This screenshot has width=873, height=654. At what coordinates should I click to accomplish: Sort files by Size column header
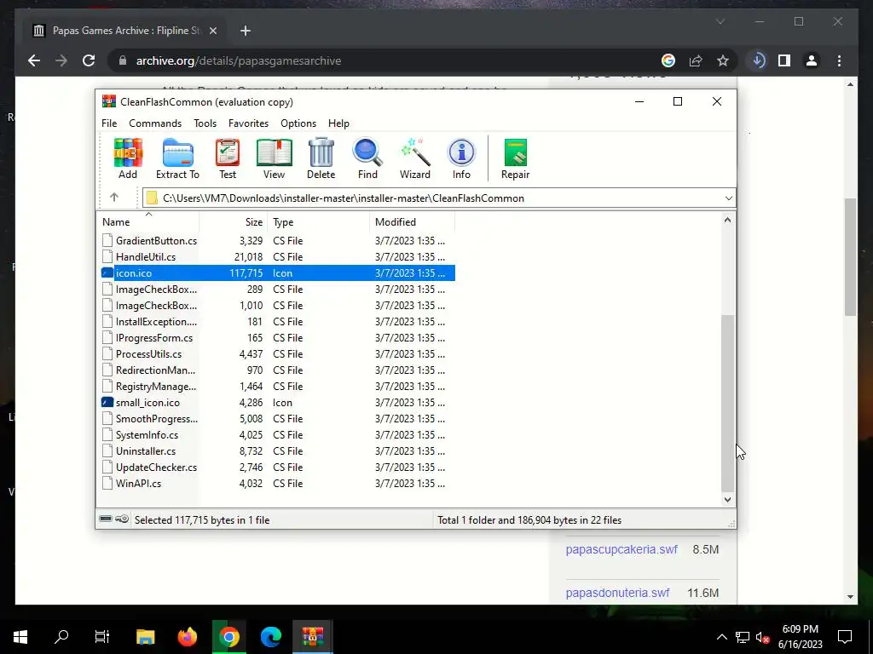point(234,221)
